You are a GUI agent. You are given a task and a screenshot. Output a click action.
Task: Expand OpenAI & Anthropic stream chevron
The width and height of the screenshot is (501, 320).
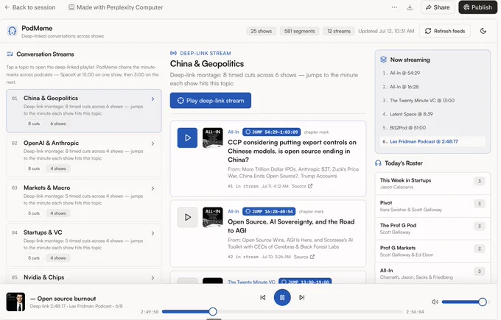pyautogui.click(x=153, y=143)
